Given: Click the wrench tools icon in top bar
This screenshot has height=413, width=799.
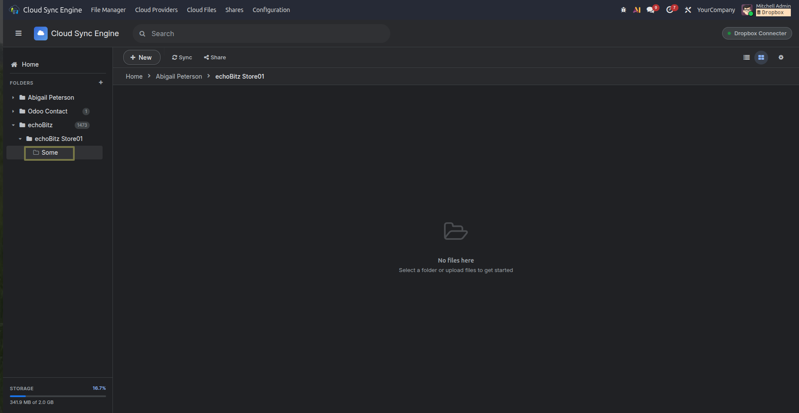Looking at the screenshot, I should [688, 10].
